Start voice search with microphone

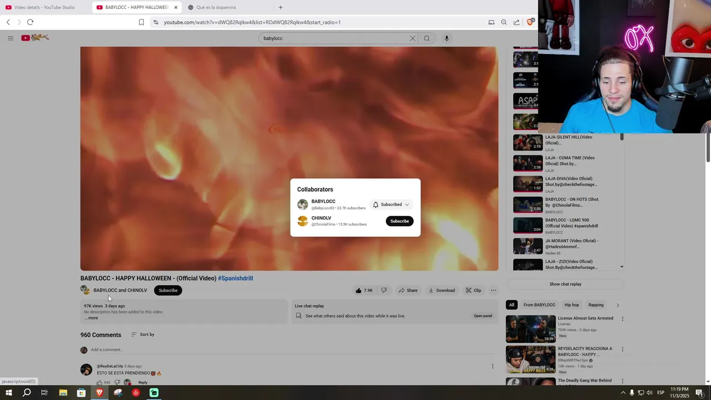pyautogui.click(x=446, y=38)
